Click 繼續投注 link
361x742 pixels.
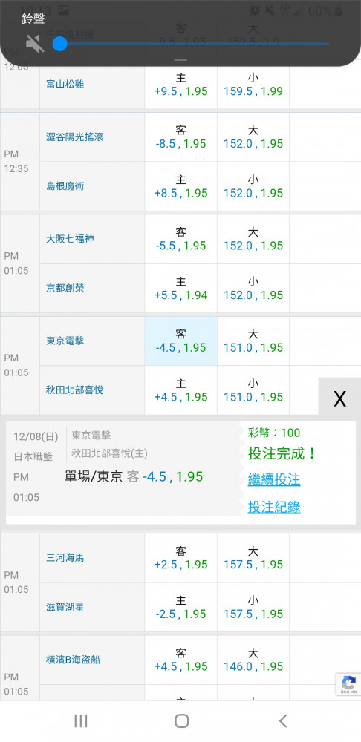(274, 479)
